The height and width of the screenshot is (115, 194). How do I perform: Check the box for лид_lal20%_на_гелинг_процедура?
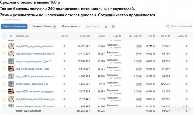pyautogui.click(x=4, y=92)
